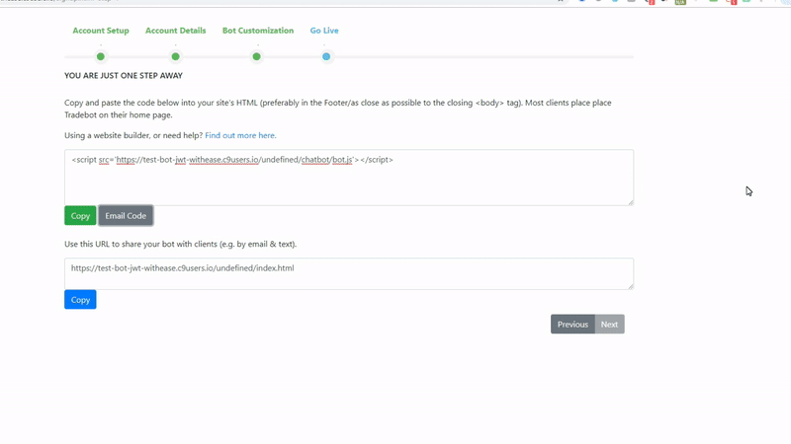The height and width of the screenshot is (444, 791).
Task: Select the Go Live step label
Action: click(x=324, y=31)
